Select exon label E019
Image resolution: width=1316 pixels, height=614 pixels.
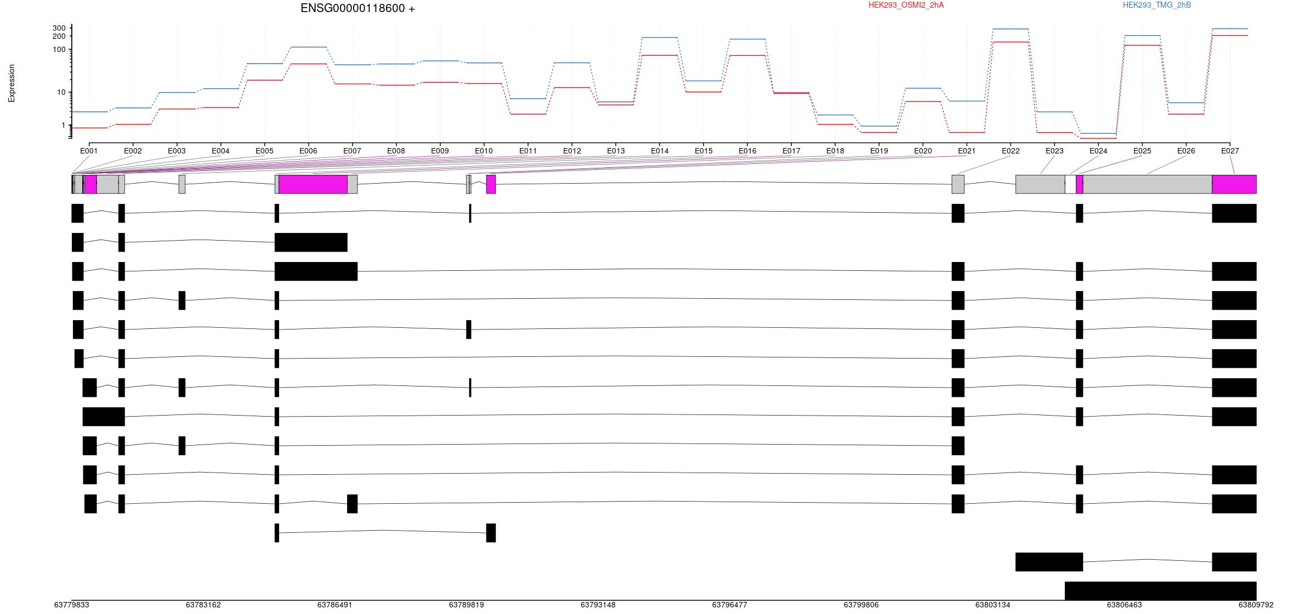tap(879, 151)
